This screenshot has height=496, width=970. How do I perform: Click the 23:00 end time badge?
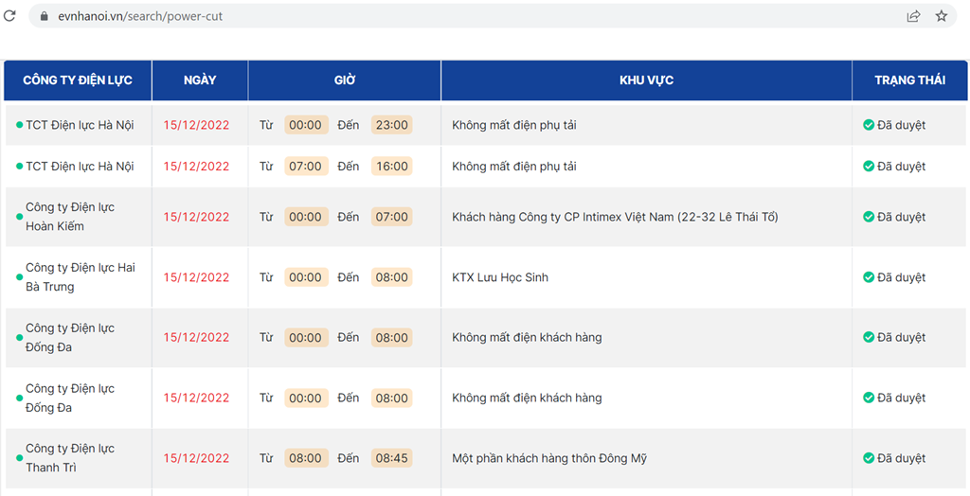click(391, 125)
